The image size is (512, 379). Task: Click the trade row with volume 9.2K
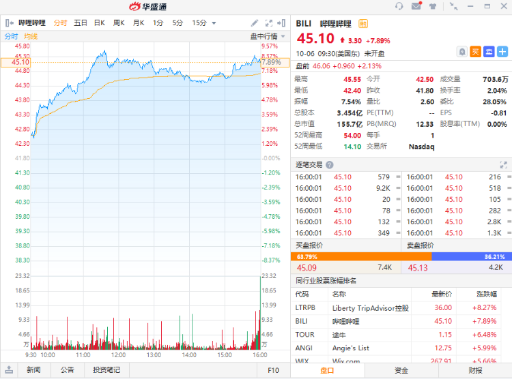tap(346, 188)
